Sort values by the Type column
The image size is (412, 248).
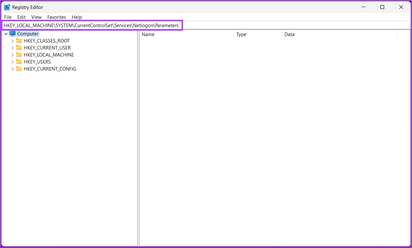(x=258, y=34)
